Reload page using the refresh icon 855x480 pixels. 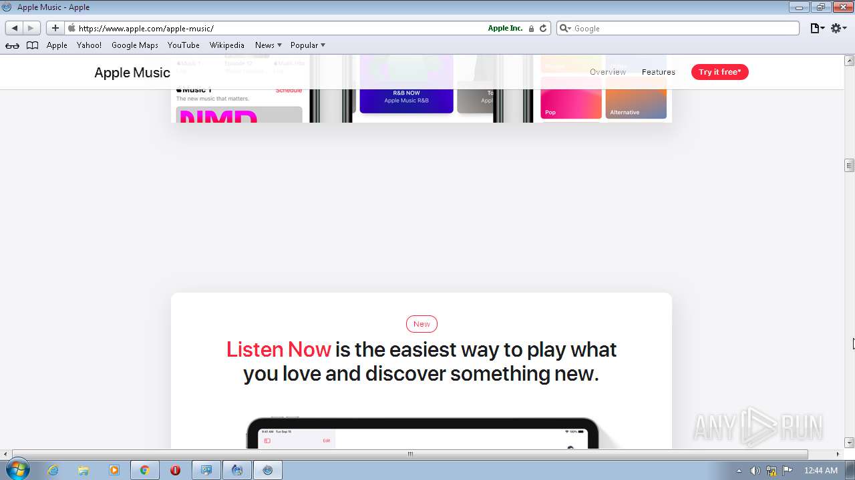(x=543, y=28)
